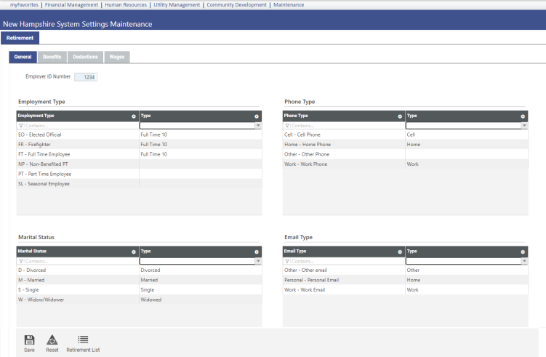Switch to the Benefits tab

tap(52, 57)
